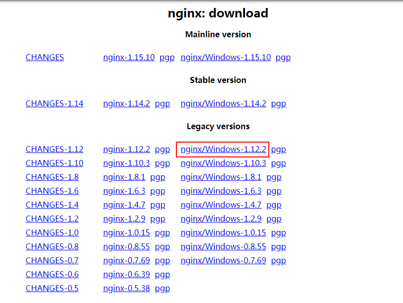
Task: Download nginx-0.6.39 source
Action: coord(126,274)
